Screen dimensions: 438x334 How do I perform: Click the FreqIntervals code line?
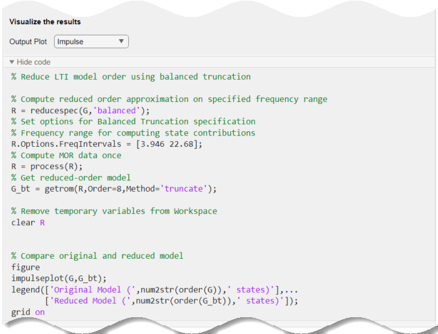(x=107, y=144)
